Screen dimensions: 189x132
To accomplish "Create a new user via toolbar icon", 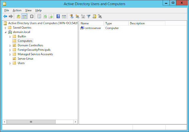I will click(x=71, y=16).
